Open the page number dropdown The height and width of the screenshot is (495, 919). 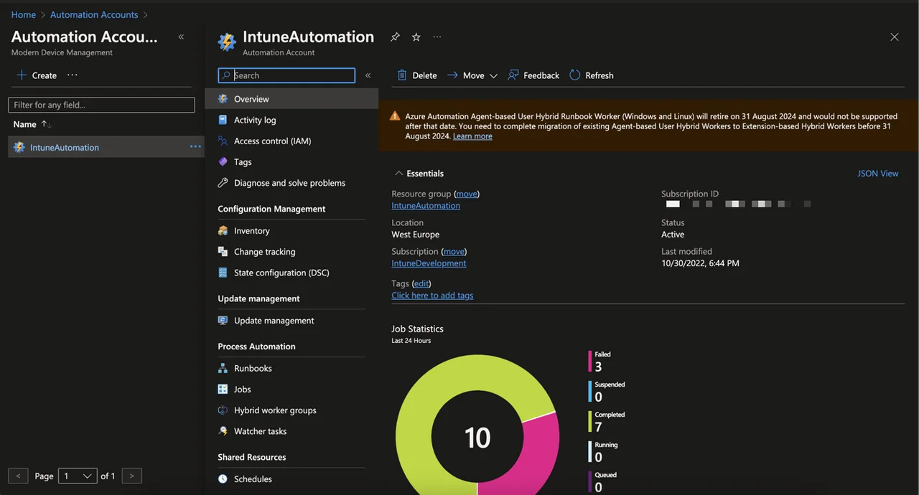click(78, 476)
